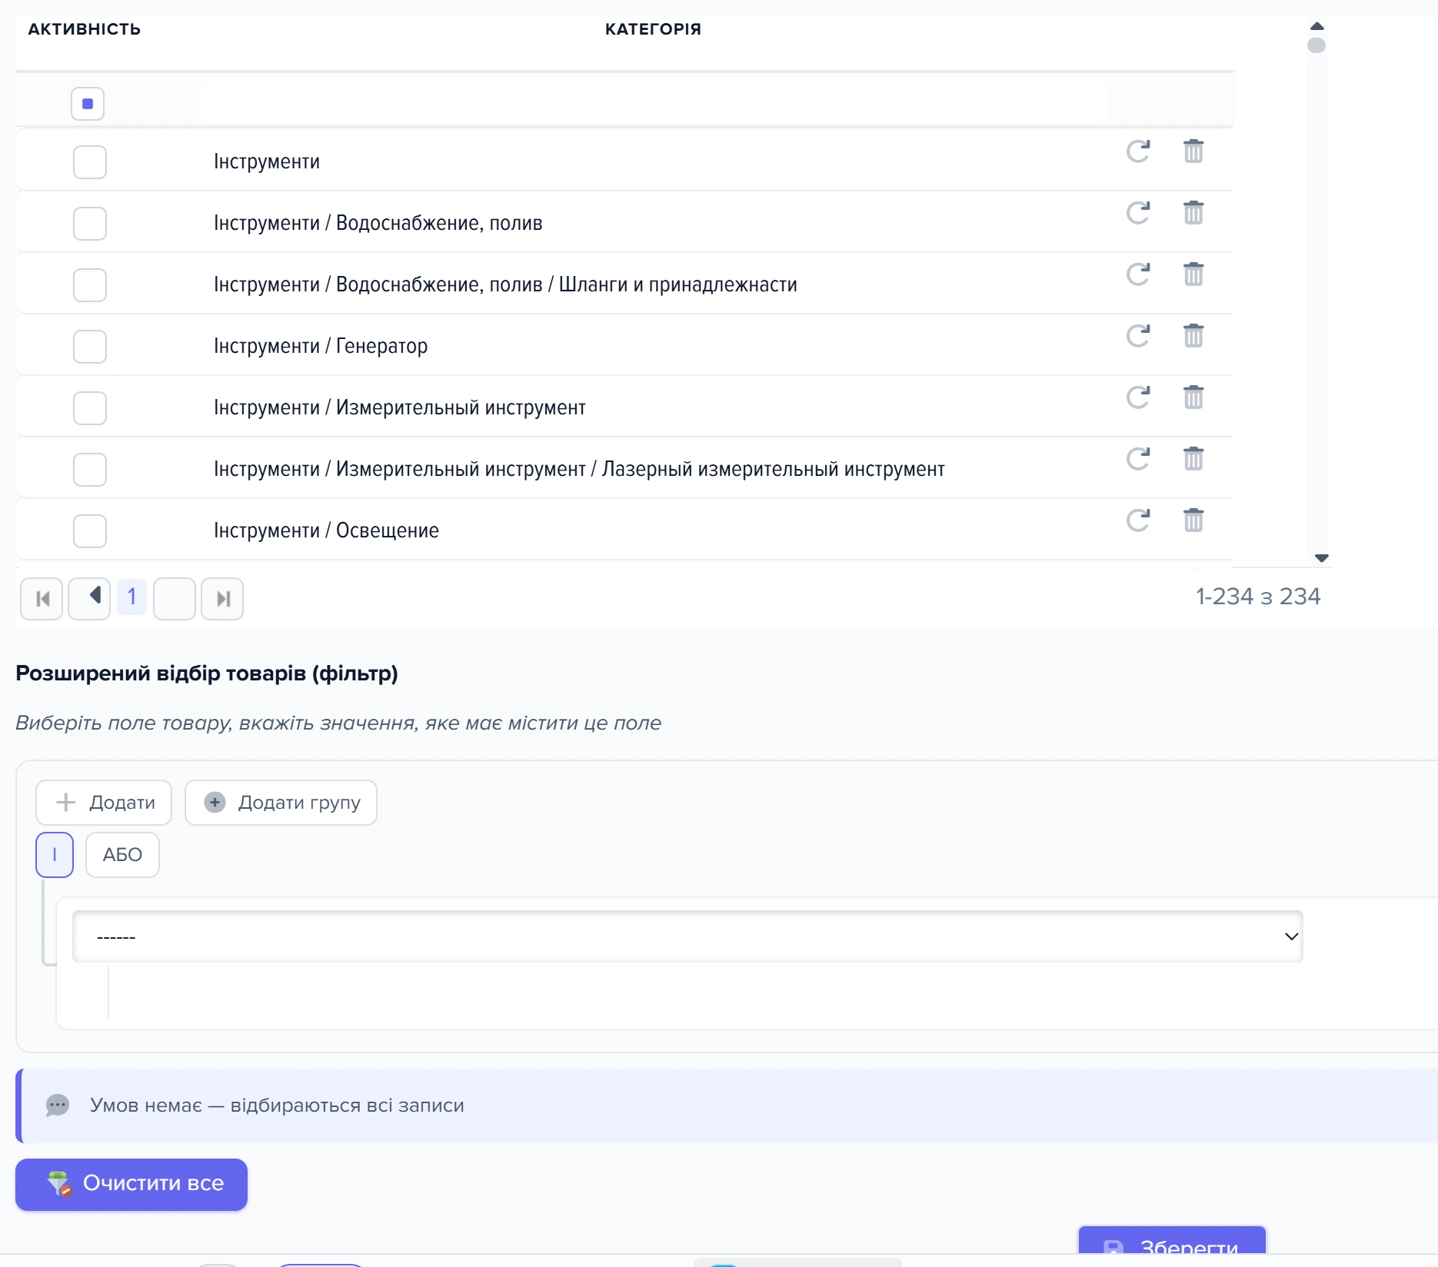The width and height of the screenshot is (1438, 1267).
Task: Go to previous page arrow
Action: [89, 599]
